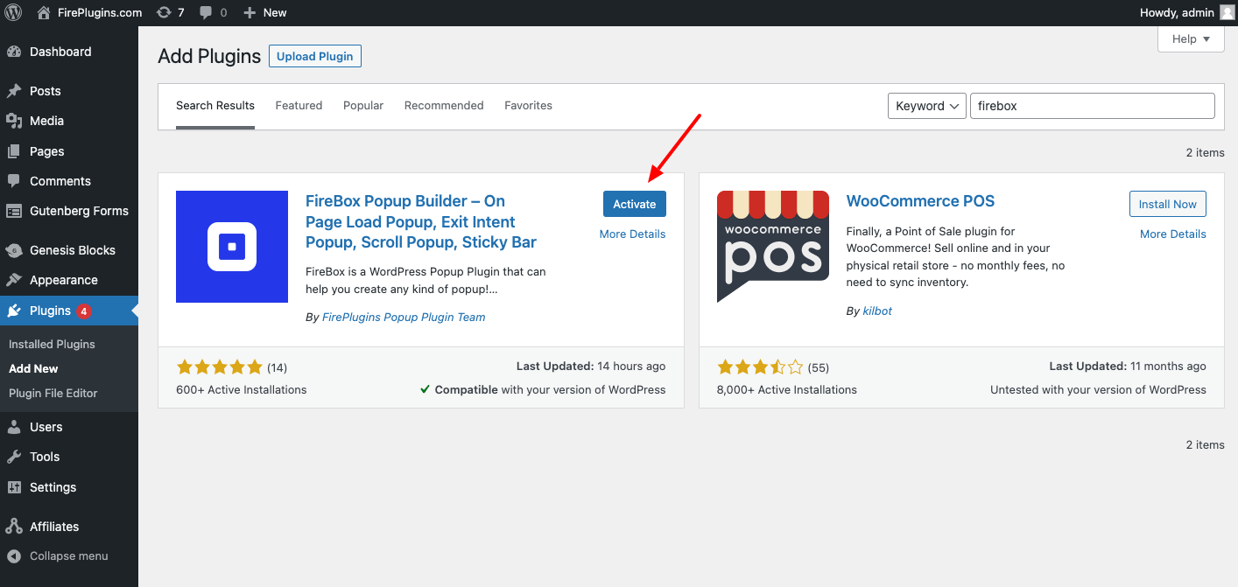This screenshot has width=1238, height=587.
Task: Click 'Last Updated: 11 months ago' text
Action: click(x=1128, y=367)
